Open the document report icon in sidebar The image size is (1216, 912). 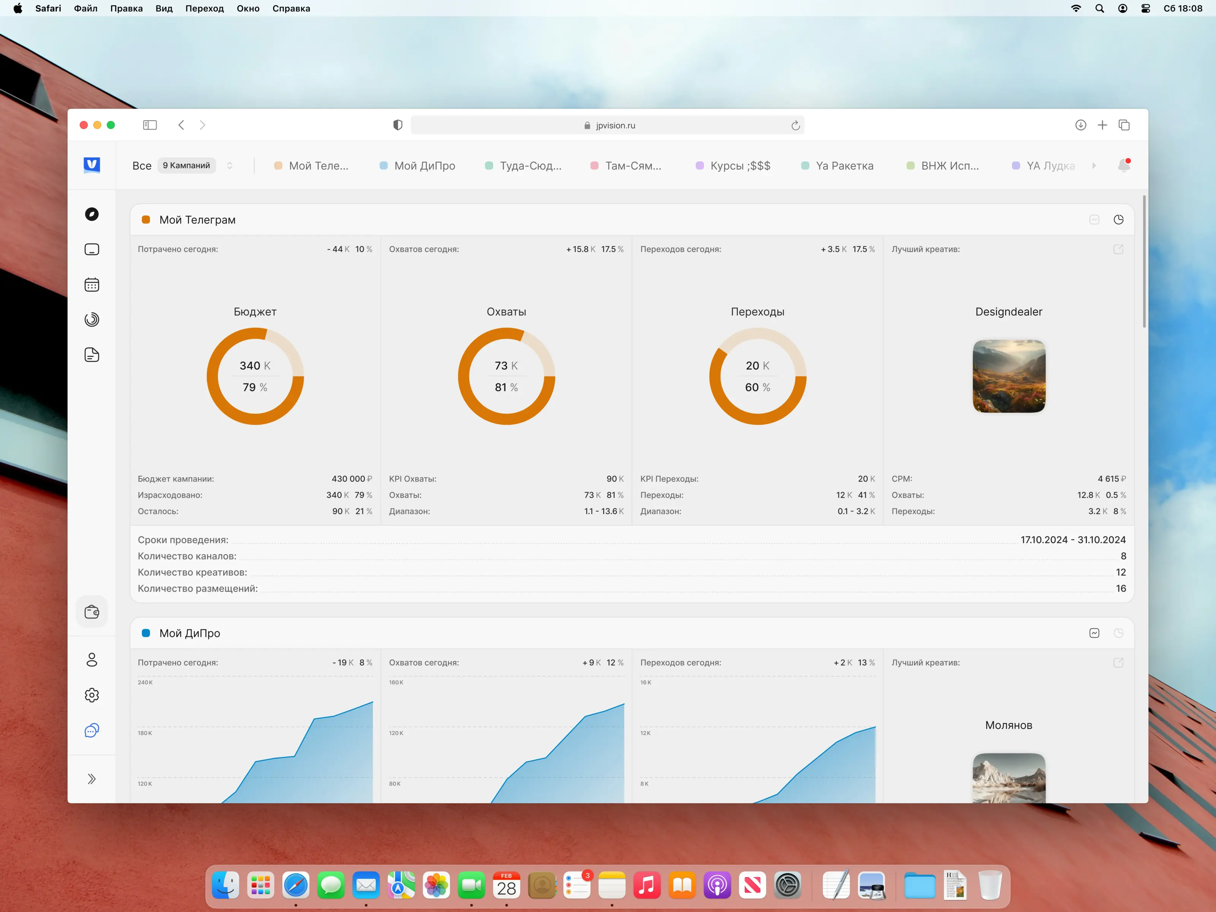92,355
